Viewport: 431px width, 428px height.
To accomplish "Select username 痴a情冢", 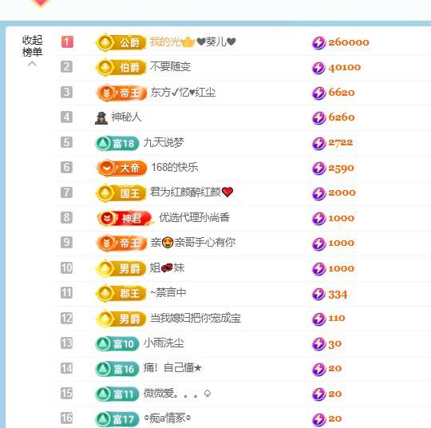I will pos(168,418).
